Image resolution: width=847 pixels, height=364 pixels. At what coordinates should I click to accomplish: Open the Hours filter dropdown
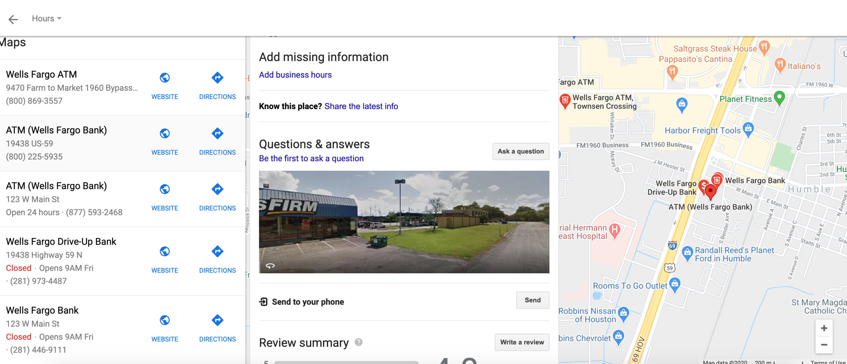click(x=47, y=19)
